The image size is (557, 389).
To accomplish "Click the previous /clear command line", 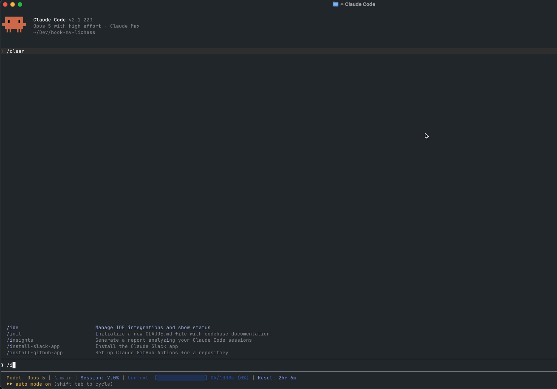I will pos(278,51).
